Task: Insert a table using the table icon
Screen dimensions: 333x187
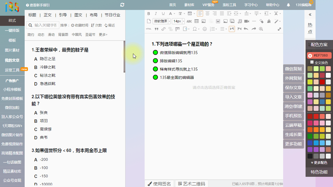Action: pyautogui.click(x=196, y=21)
